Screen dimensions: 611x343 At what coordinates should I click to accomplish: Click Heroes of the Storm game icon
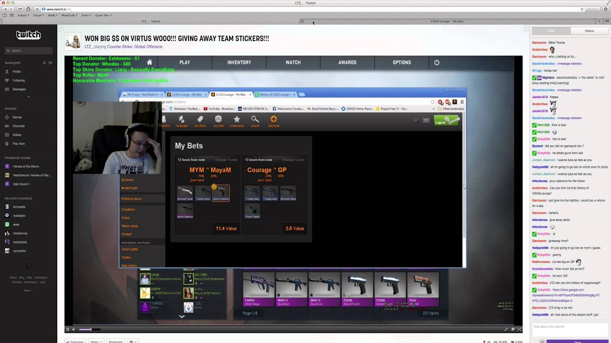pyautogui.click(x=7, y=166)
